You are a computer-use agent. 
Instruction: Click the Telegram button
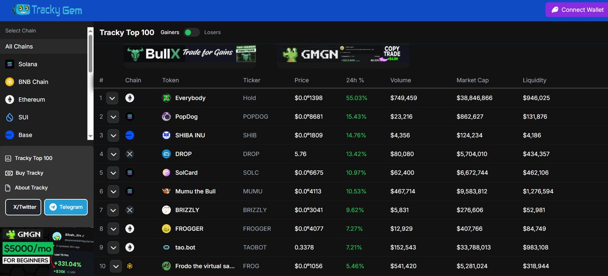(x=66, y=207)
